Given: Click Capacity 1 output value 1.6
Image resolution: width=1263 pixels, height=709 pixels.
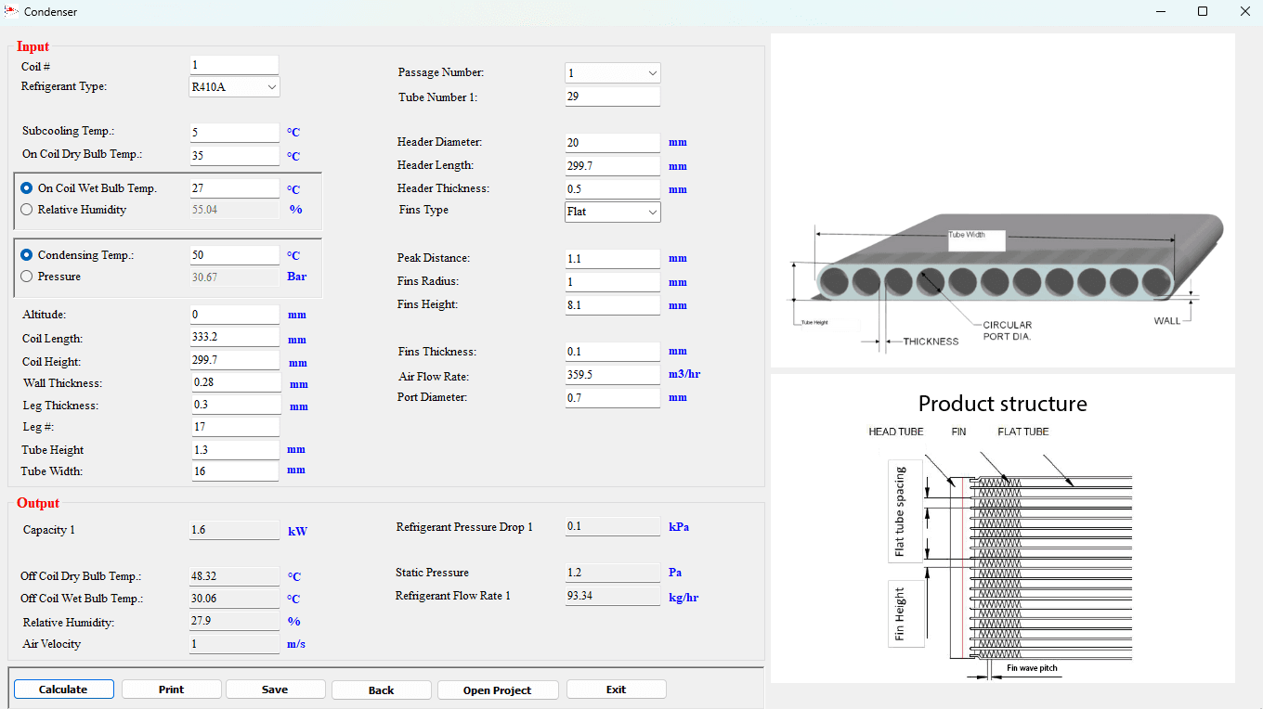Looking at the screenshot, I should (x=234, y=531).
